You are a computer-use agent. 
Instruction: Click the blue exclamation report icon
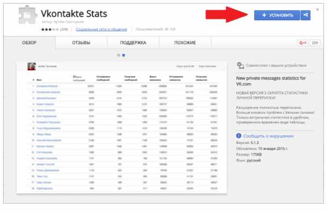(239, 136)
